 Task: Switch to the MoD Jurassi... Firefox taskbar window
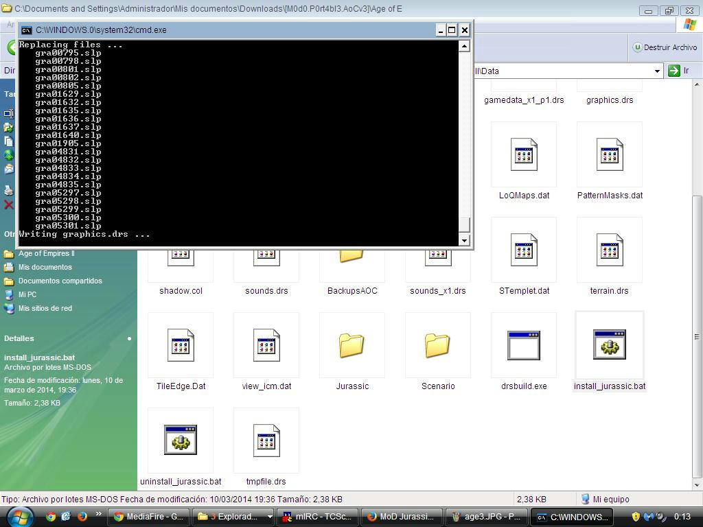(x=402, y=517)
